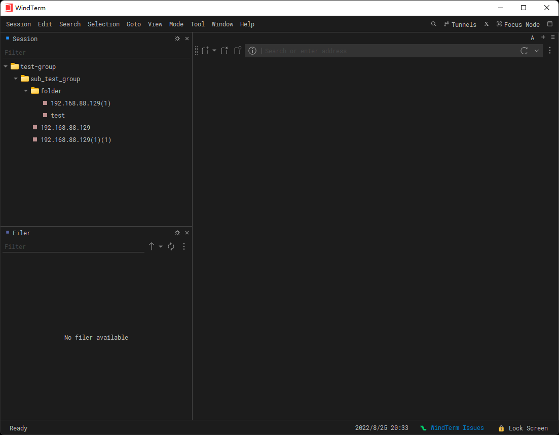The width and height of the screenshot is (559, 435).
Task: Expand the address history dropdown
Action: (x=537, y=51)
